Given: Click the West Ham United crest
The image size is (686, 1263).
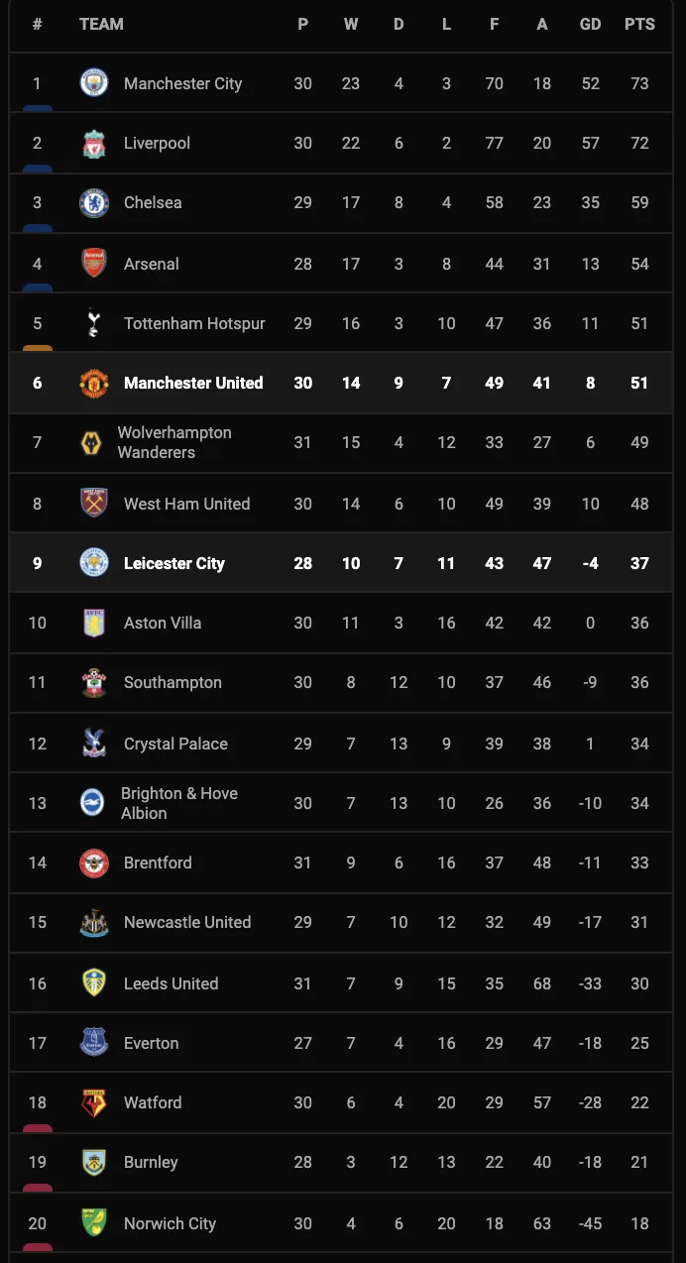Looking at the screenshot, I should [94, 504].
